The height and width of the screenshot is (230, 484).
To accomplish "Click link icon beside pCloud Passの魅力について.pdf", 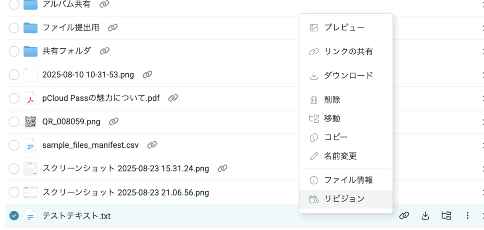I will (173, 98).
